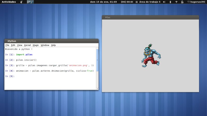Click the 'Bievenido a python !' text
207x116 pixels.
[x=19, y=49]
